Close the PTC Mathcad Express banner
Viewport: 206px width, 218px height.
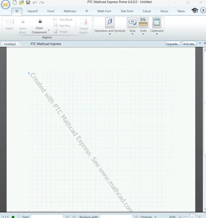click(204, 43)
